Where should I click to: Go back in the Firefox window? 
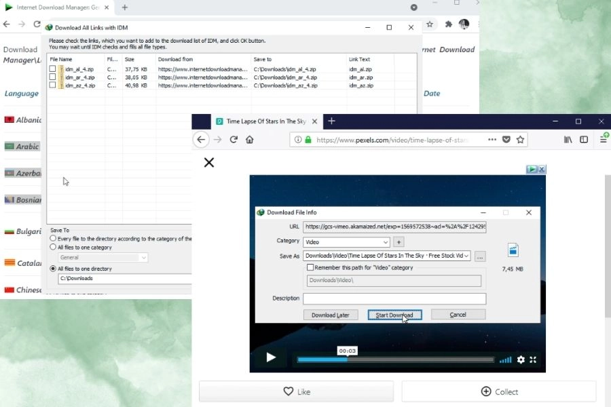(201, 140)
